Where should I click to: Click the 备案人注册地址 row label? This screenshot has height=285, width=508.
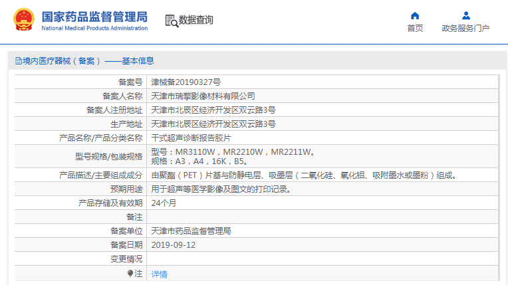pyautogui.click(x=114, y=110)
